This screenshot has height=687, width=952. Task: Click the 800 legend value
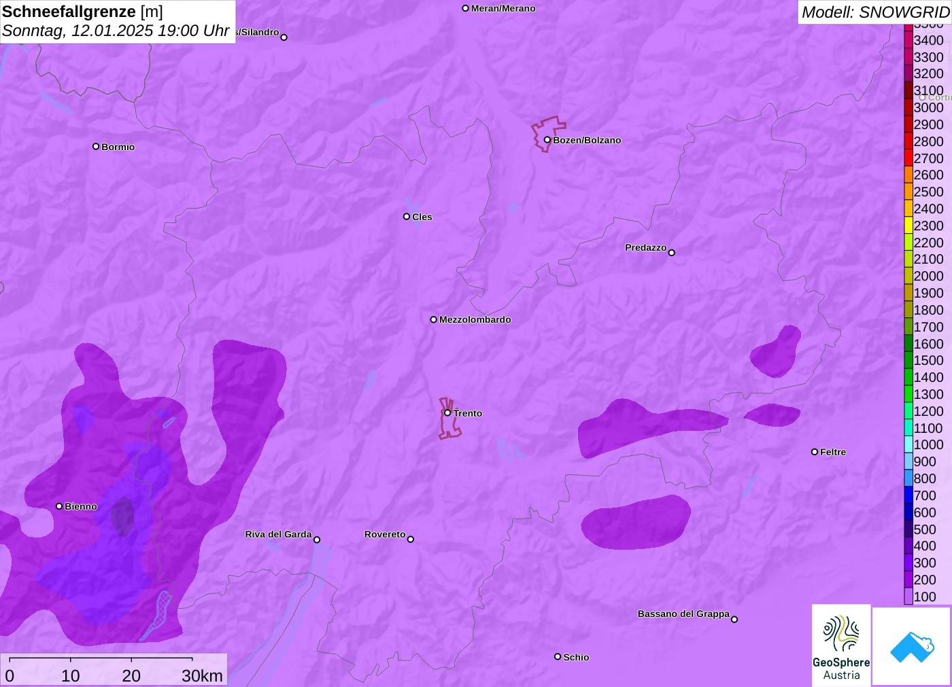click(925, 478)
